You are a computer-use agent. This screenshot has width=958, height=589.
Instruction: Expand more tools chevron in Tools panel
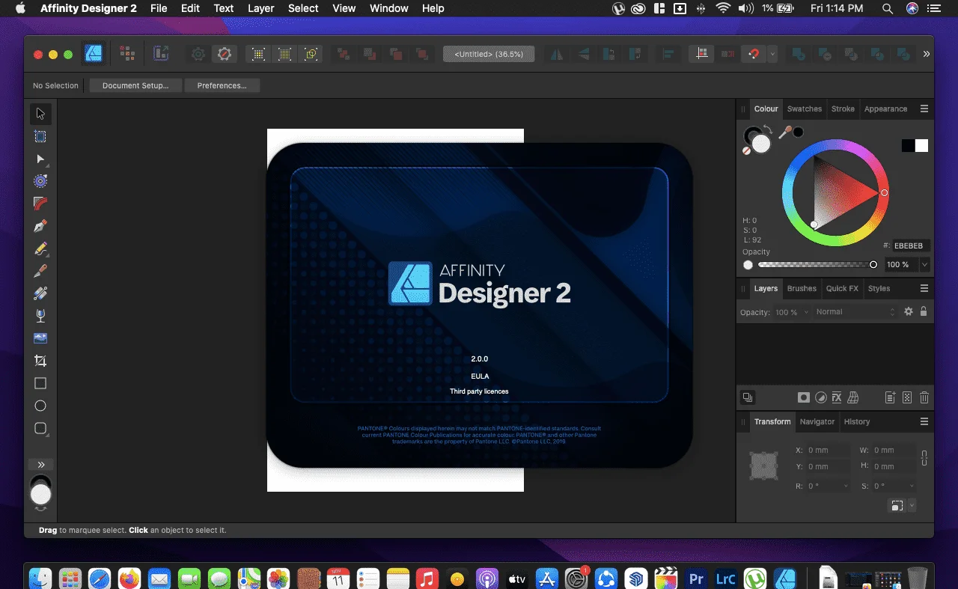(x=40, y=465)
